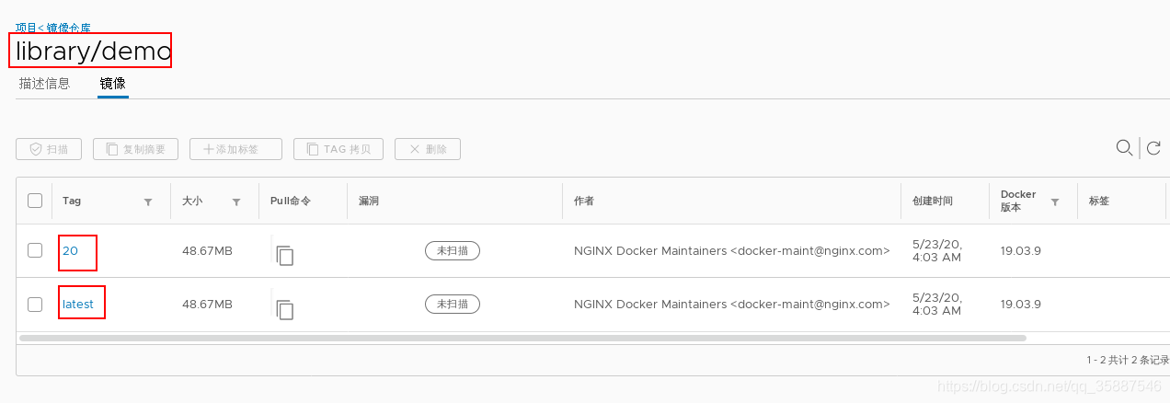Screen dimensions: 1170x403
Task: Go to 项目 breadcrumb link
Action: 26,28
